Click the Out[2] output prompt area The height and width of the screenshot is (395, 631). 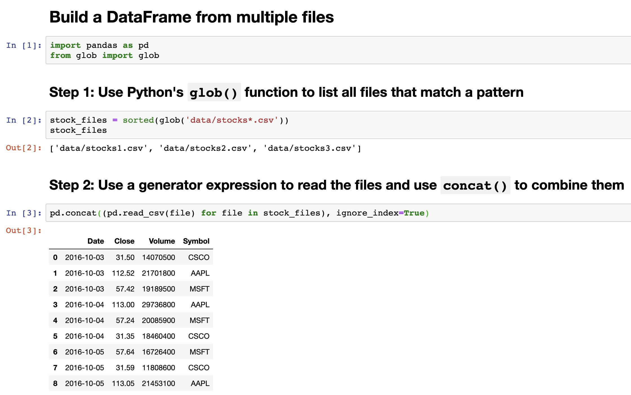point(24,148)
